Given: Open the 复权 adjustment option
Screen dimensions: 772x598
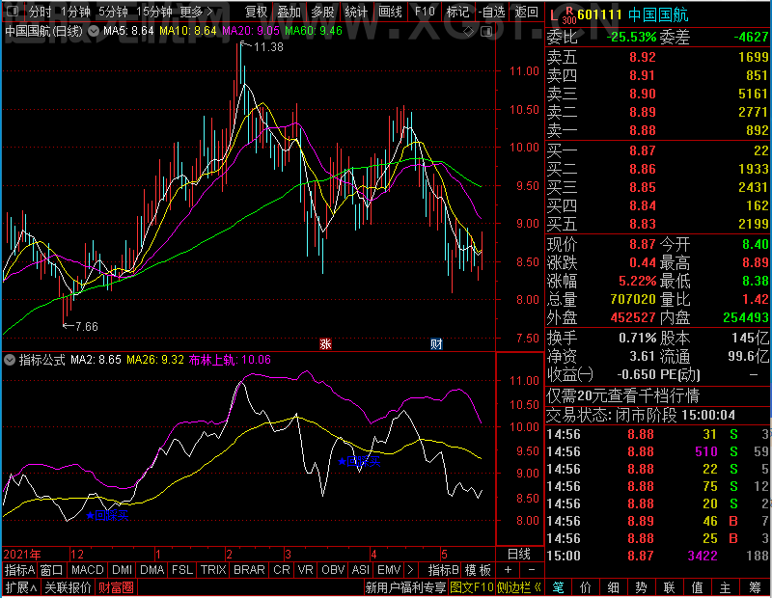Looking at the screenshot, I should point(256,12).
